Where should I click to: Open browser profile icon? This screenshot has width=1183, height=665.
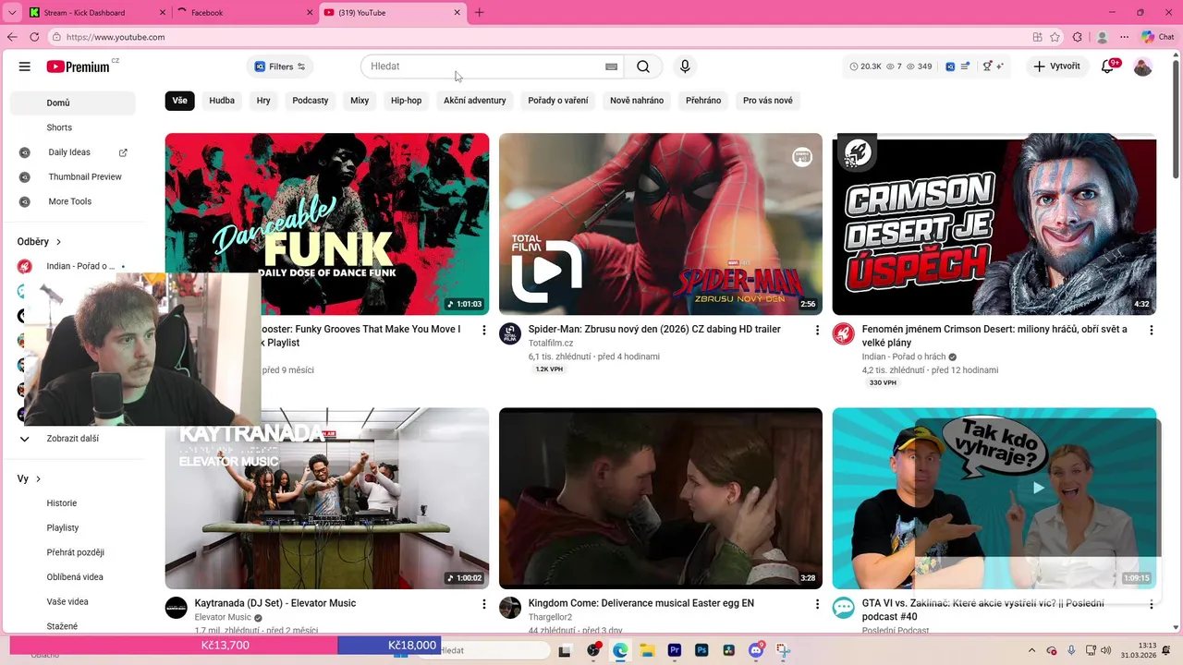1102,37
